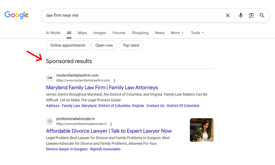
Task: Click the Google logo
Action: [16, 15]
